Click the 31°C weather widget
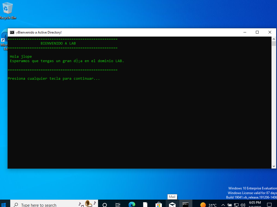This screenshot has width=277, height=207. (x=209, y=205)
